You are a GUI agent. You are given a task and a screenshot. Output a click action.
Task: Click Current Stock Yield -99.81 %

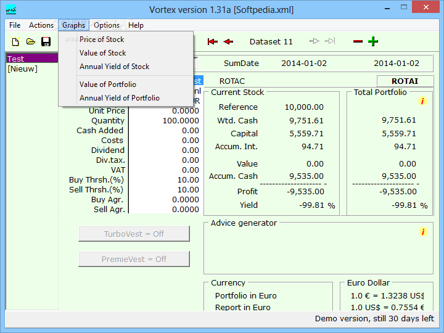(317, 205)
